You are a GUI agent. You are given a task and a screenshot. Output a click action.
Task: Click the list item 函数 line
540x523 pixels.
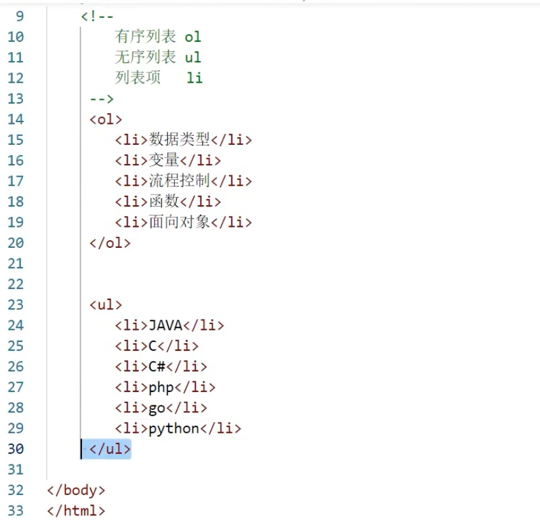tap(168, 201)
